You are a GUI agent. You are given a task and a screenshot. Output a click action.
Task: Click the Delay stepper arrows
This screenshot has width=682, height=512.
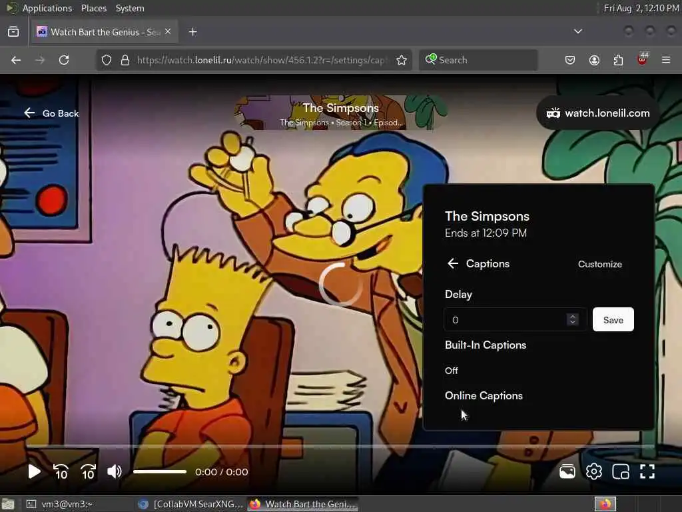[572, 319]
